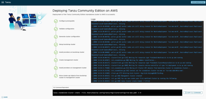The image size is (206, 99).
Task: Open the DOCUMENTATION button
Action: point(198,2)
